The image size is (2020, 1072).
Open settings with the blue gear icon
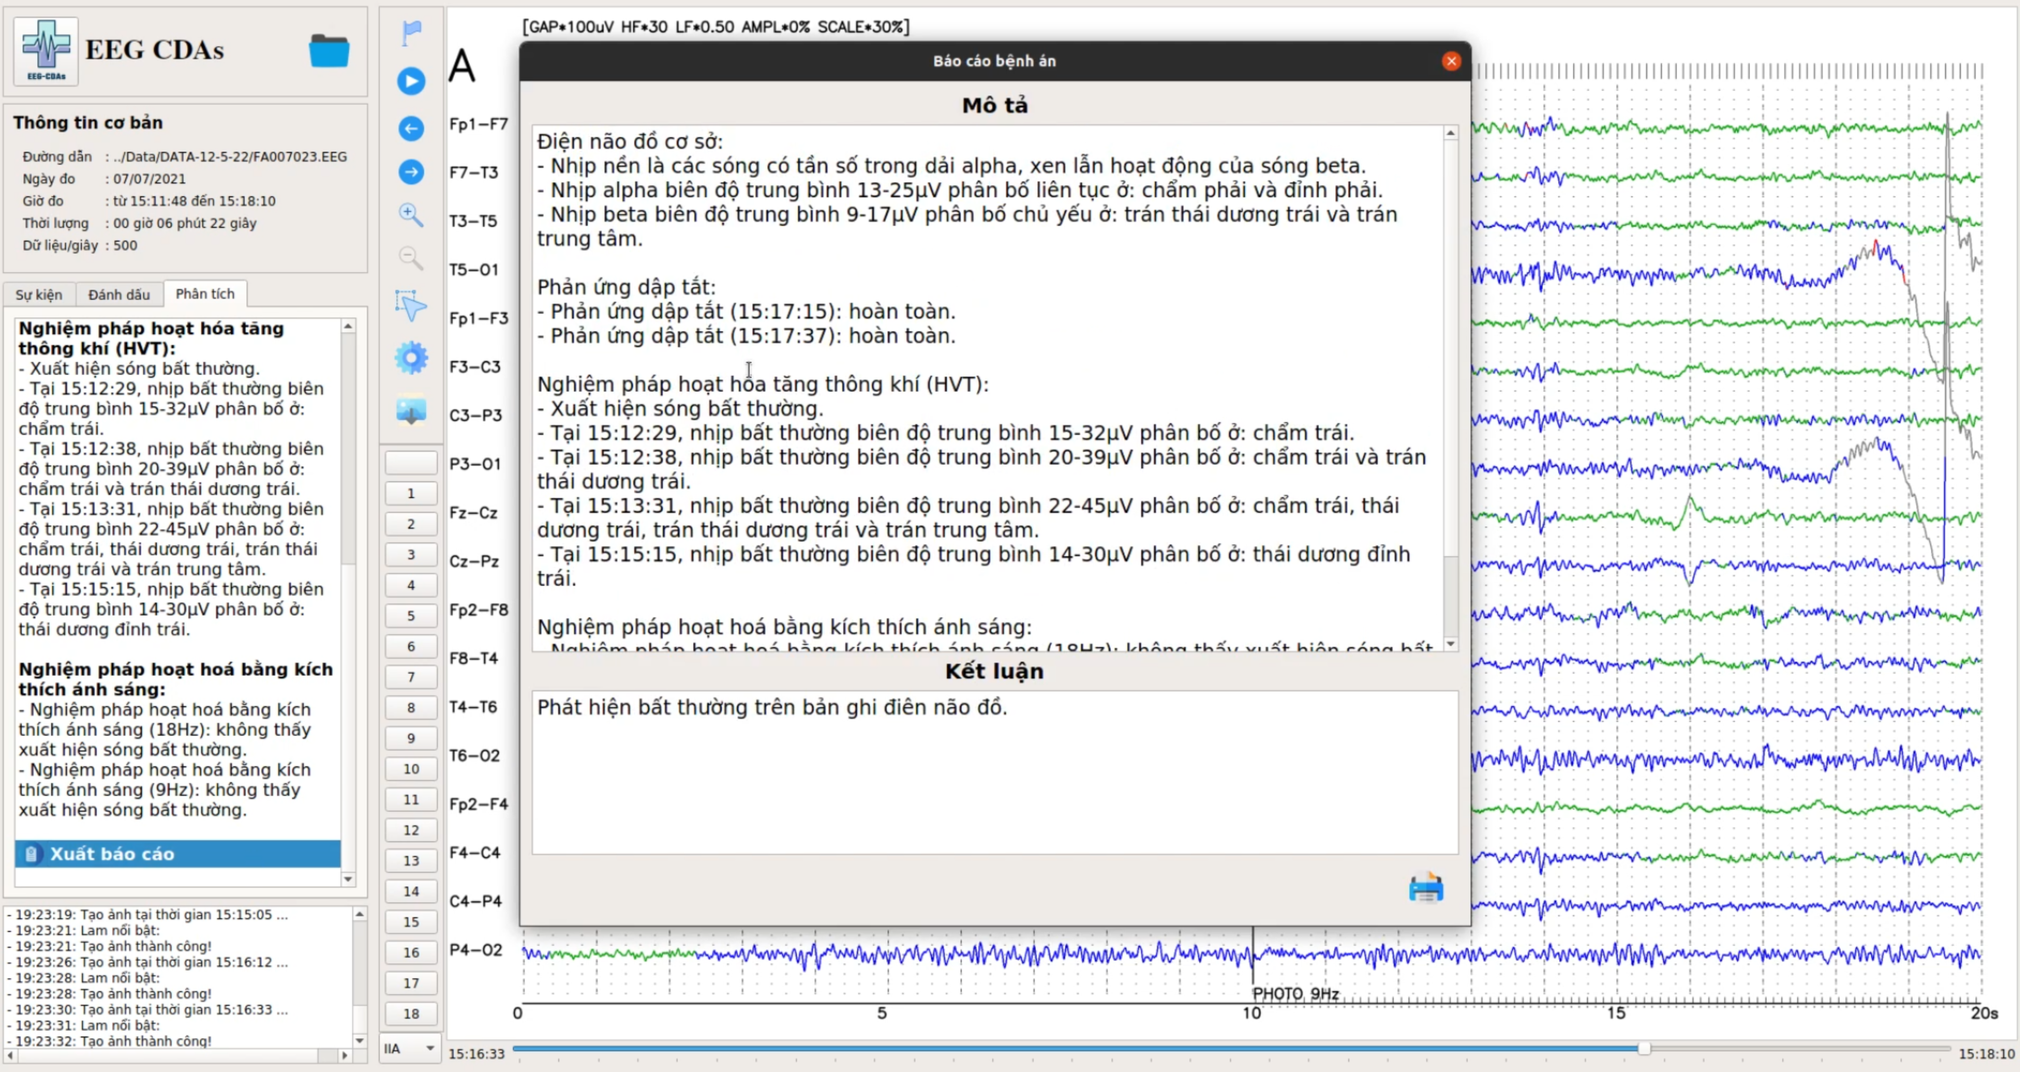411,358
